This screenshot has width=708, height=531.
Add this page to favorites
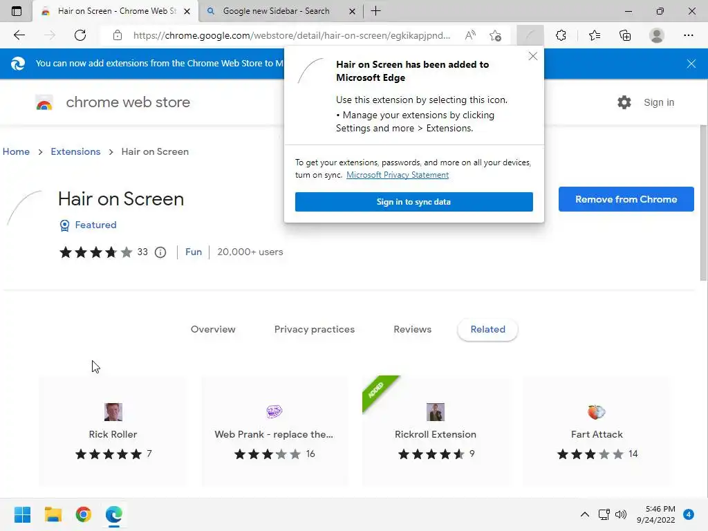coord(495,35)
